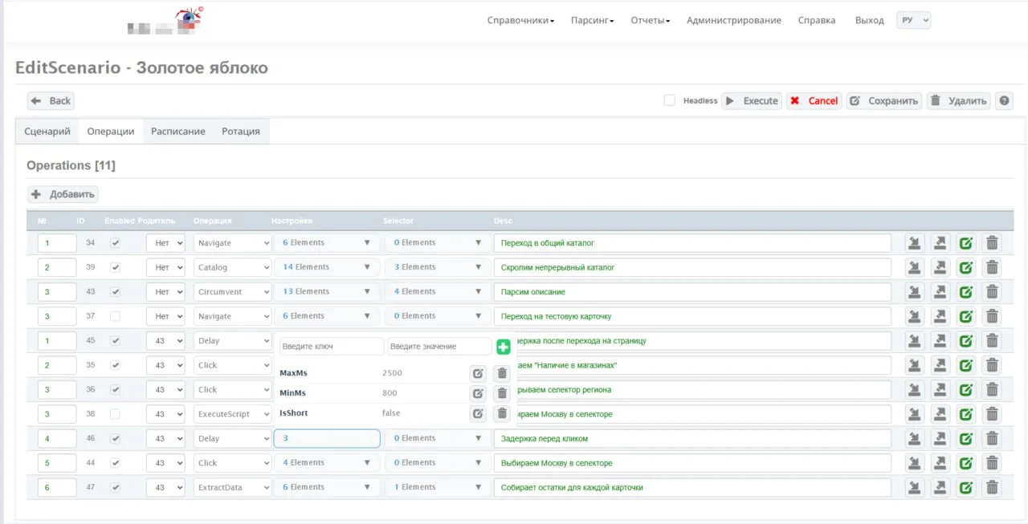
Task: Disable operation ID 34 Enabled checkbox
Action: click(115, 242)
